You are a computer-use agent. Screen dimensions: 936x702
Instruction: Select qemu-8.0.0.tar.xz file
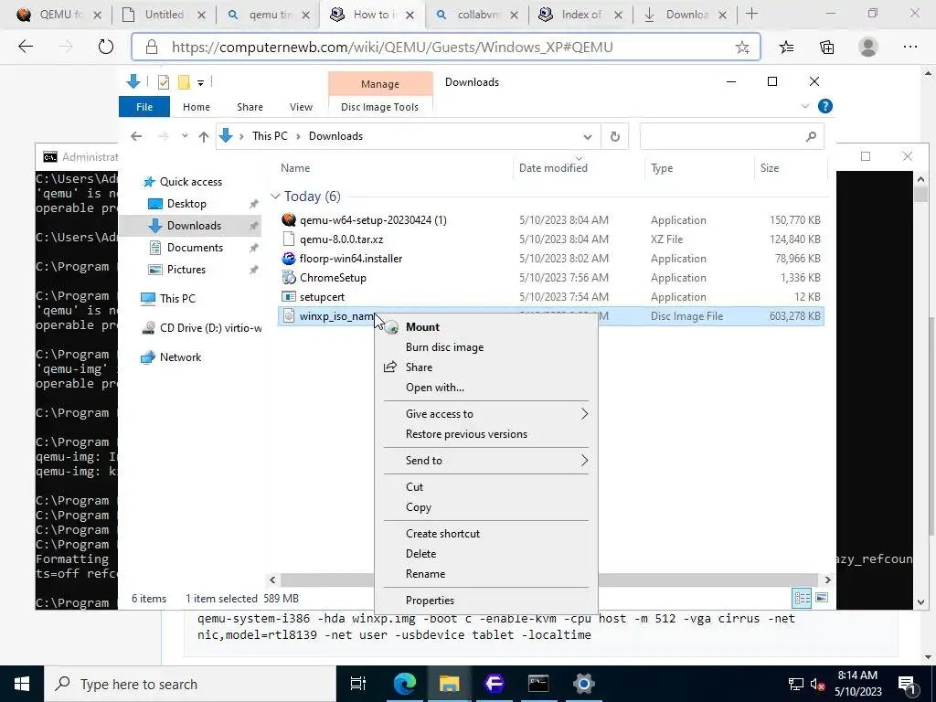click(x=342, y=239)
